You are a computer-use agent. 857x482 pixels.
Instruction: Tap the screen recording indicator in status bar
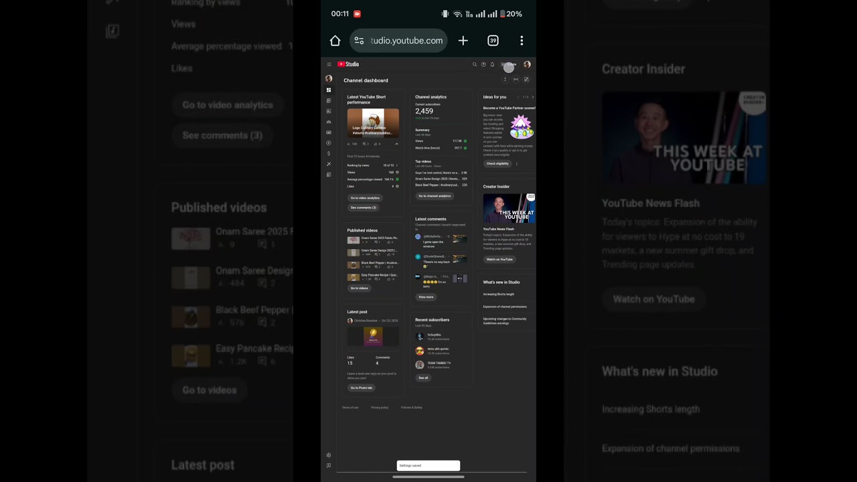357,13
